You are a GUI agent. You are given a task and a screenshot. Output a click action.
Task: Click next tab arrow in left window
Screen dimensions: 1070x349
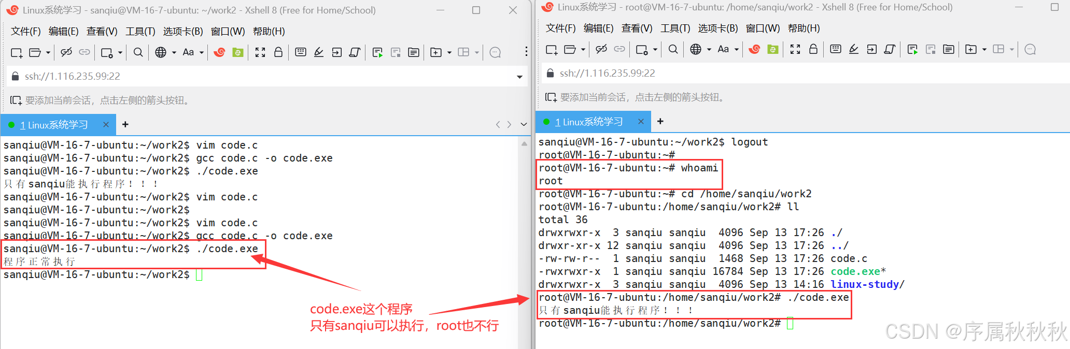click(x=510, y=124)
